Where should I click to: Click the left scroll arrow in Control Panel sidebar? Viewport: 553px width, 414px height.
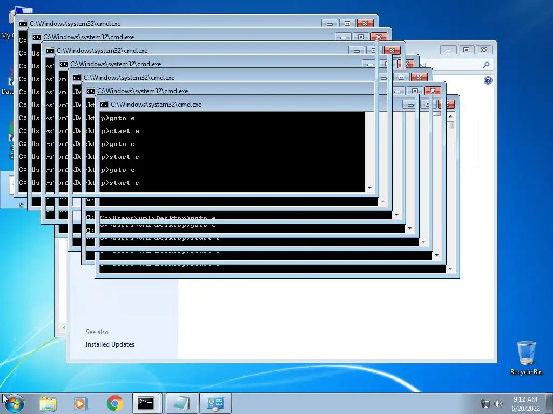click(64, 327)
